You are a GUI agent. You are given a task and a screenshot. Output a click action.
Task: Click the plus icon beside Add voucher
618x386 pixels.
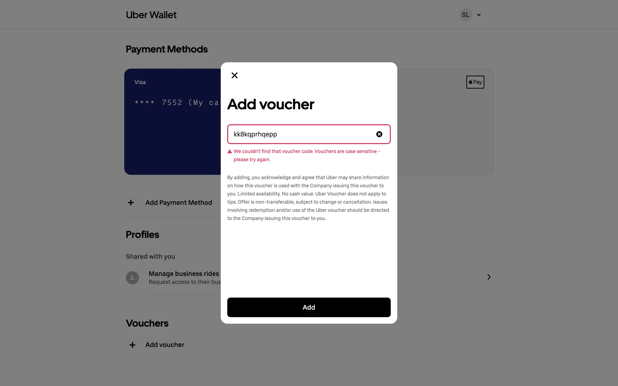[132, 345]
